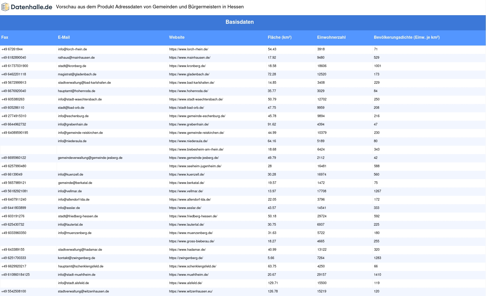Image resolution: width=486 pixels, height=296 pixels.
Task: Select email hauptamt@hohenroda.de
Action: tap(77, 91)
